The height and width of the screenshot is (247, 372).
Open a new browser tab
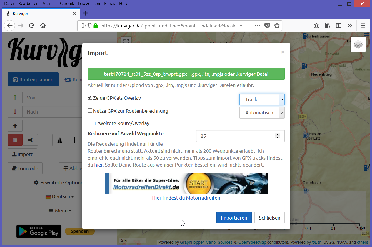(x=86, y=13)
